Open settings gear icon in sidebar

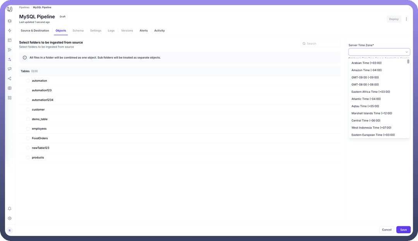click(10, 219)
